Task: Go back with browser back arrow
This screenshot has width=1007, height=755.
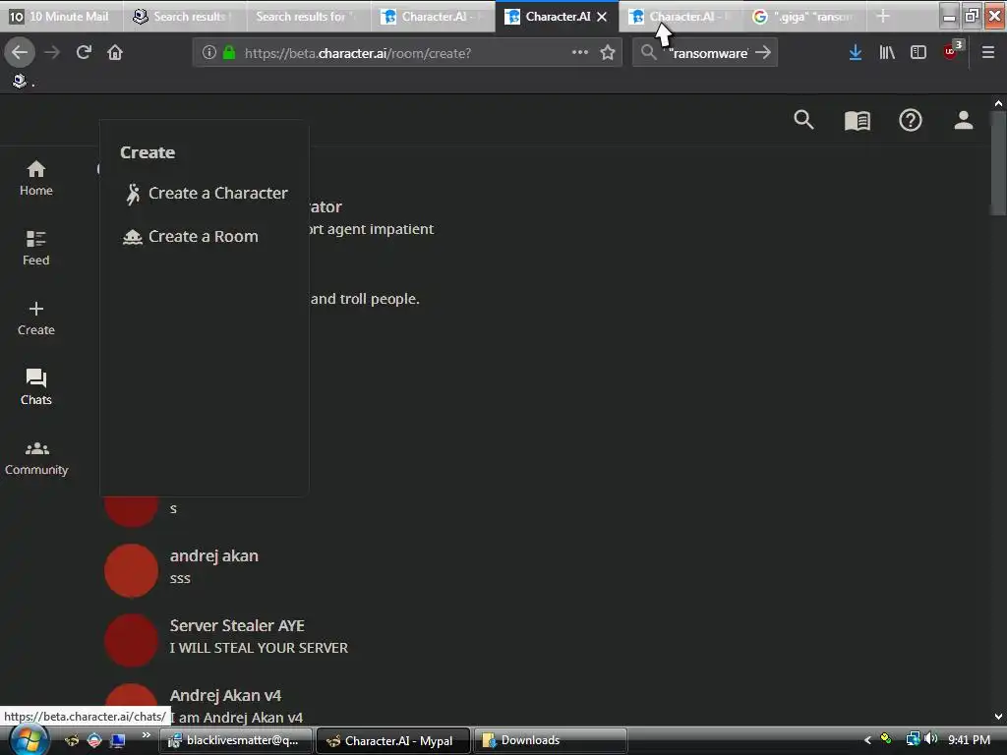Action: (20, 53)
